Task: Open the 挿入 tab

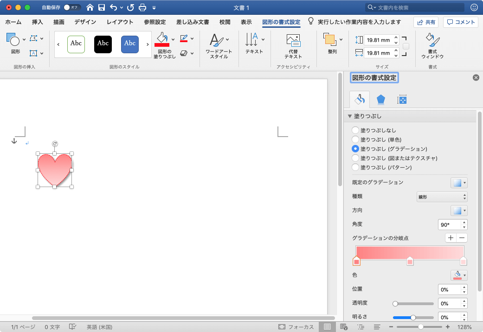Action: (x=37, y=22)
